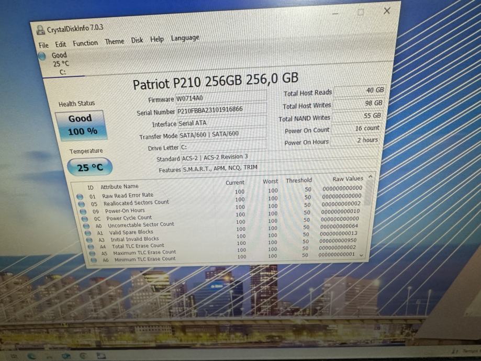This screenshot has width=481, height=361.
Task: Click status icon of Power-On Hours row
Action: point(83,211)
